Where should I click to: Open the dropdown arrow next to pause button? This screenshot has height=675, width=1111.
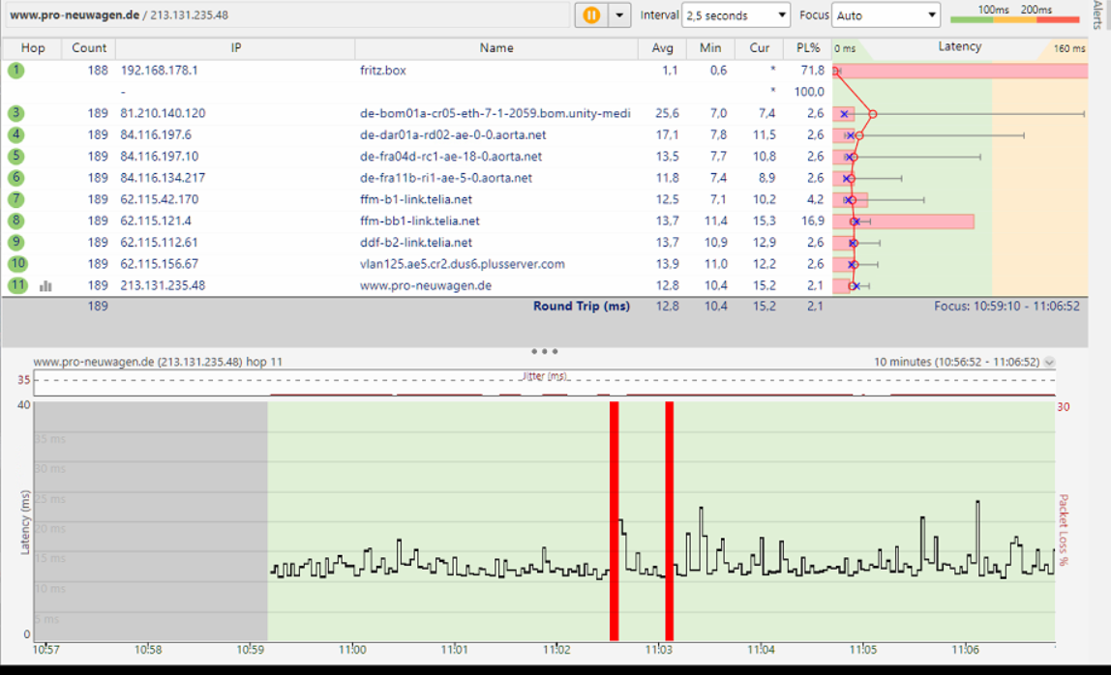click(619, 15)
